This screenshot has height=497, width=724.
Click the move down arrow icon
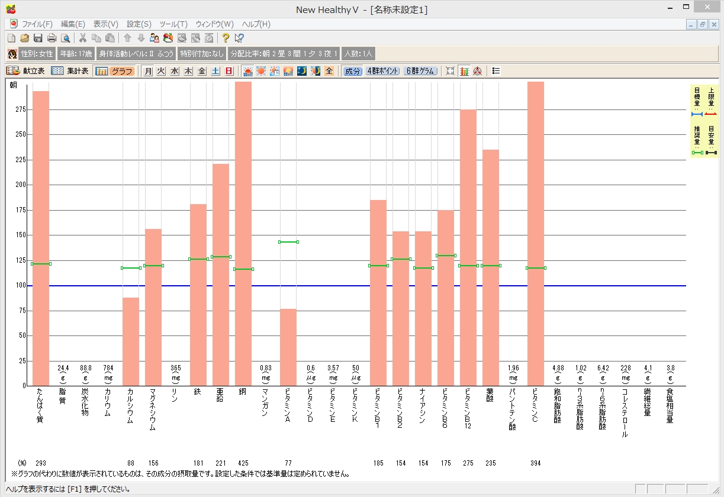tap(141, 38)
